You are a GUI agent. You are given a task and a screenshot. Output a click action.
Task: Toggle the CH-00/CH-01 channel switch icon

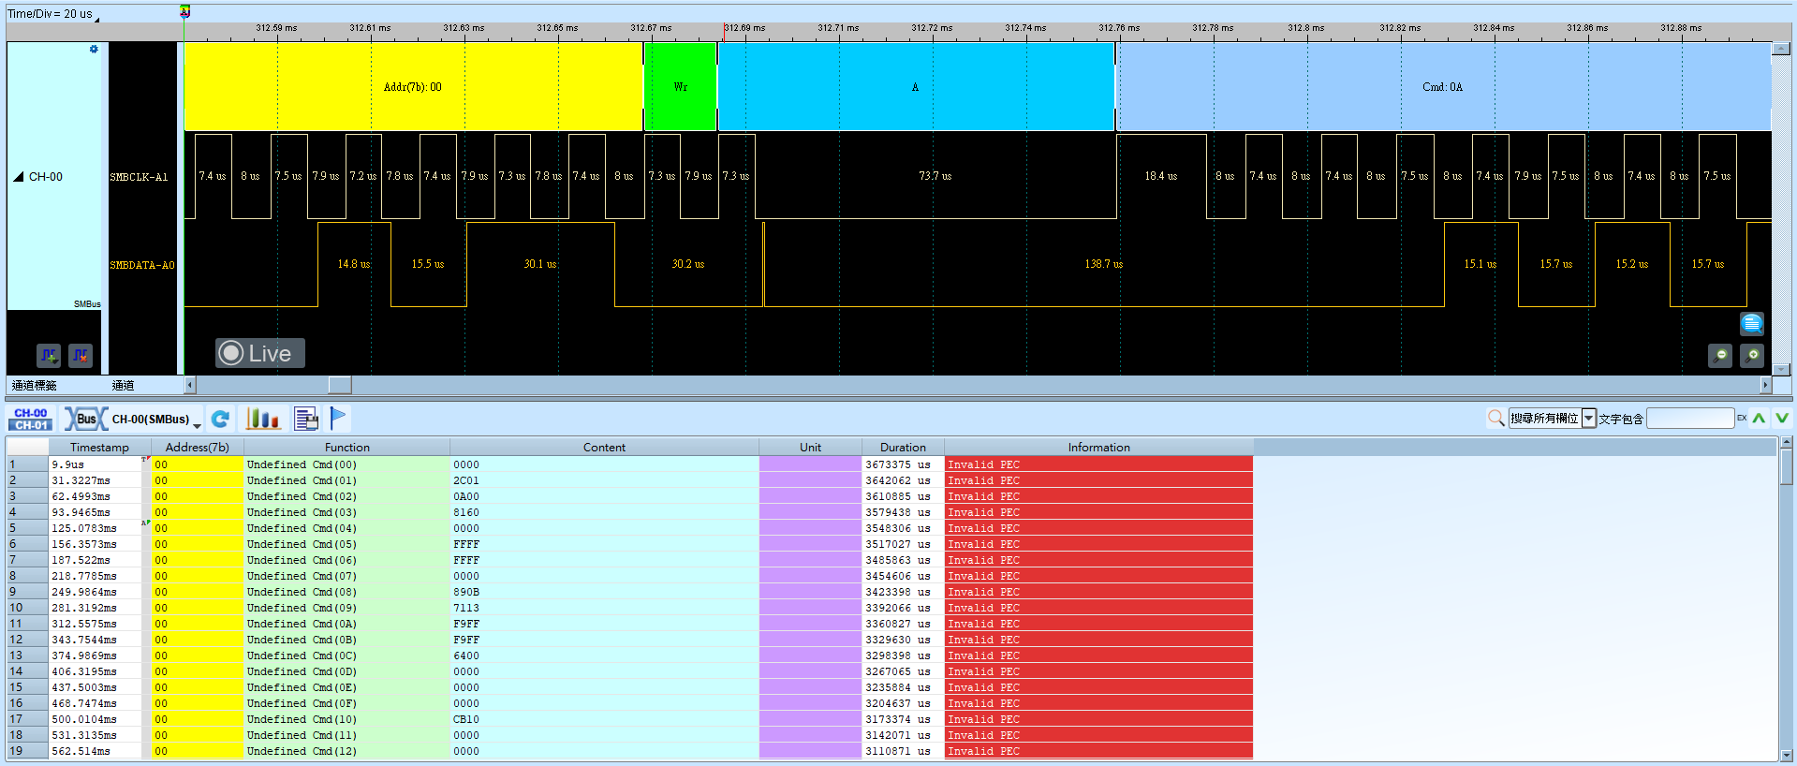click(31, 419)
